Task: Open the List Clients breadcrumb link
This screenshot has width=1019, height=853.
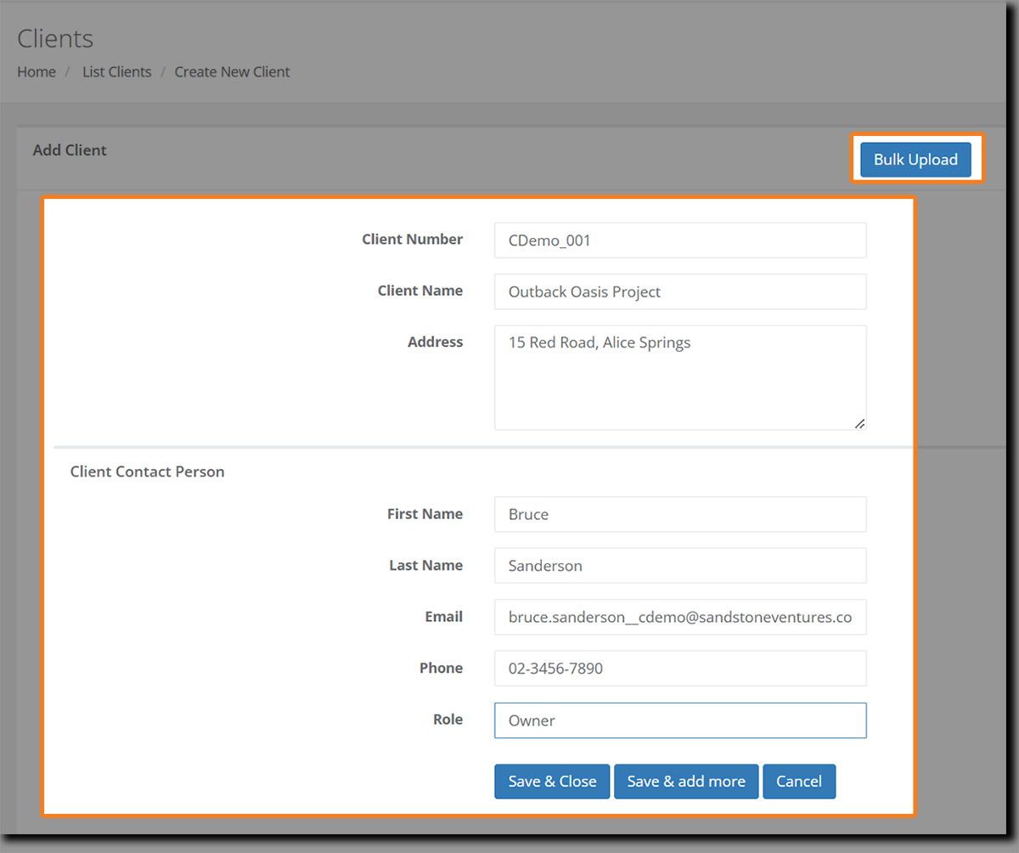Action: click(x=116, y=72)
